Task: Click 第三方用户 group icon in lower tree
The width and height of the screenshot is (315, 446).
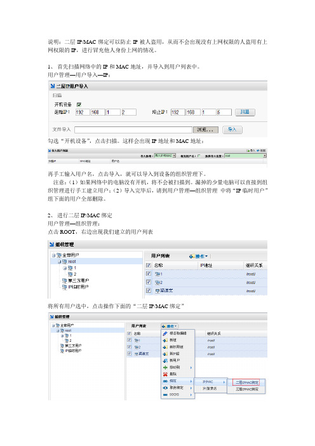Action: [x=62, y=346]
